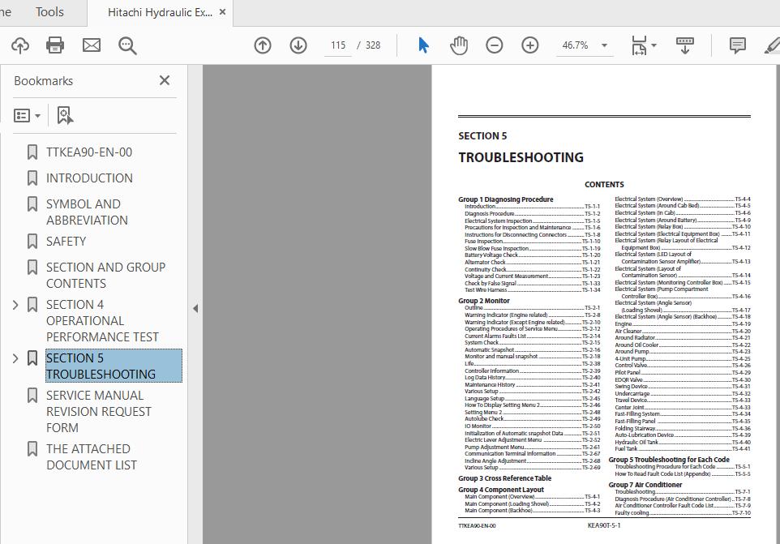780x544 pixels.
Task: Open the email document icon
Action: (91, 45)
